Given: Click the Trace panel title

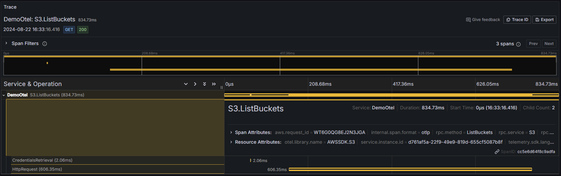Looking at the screenshot, I should [10, 7].
